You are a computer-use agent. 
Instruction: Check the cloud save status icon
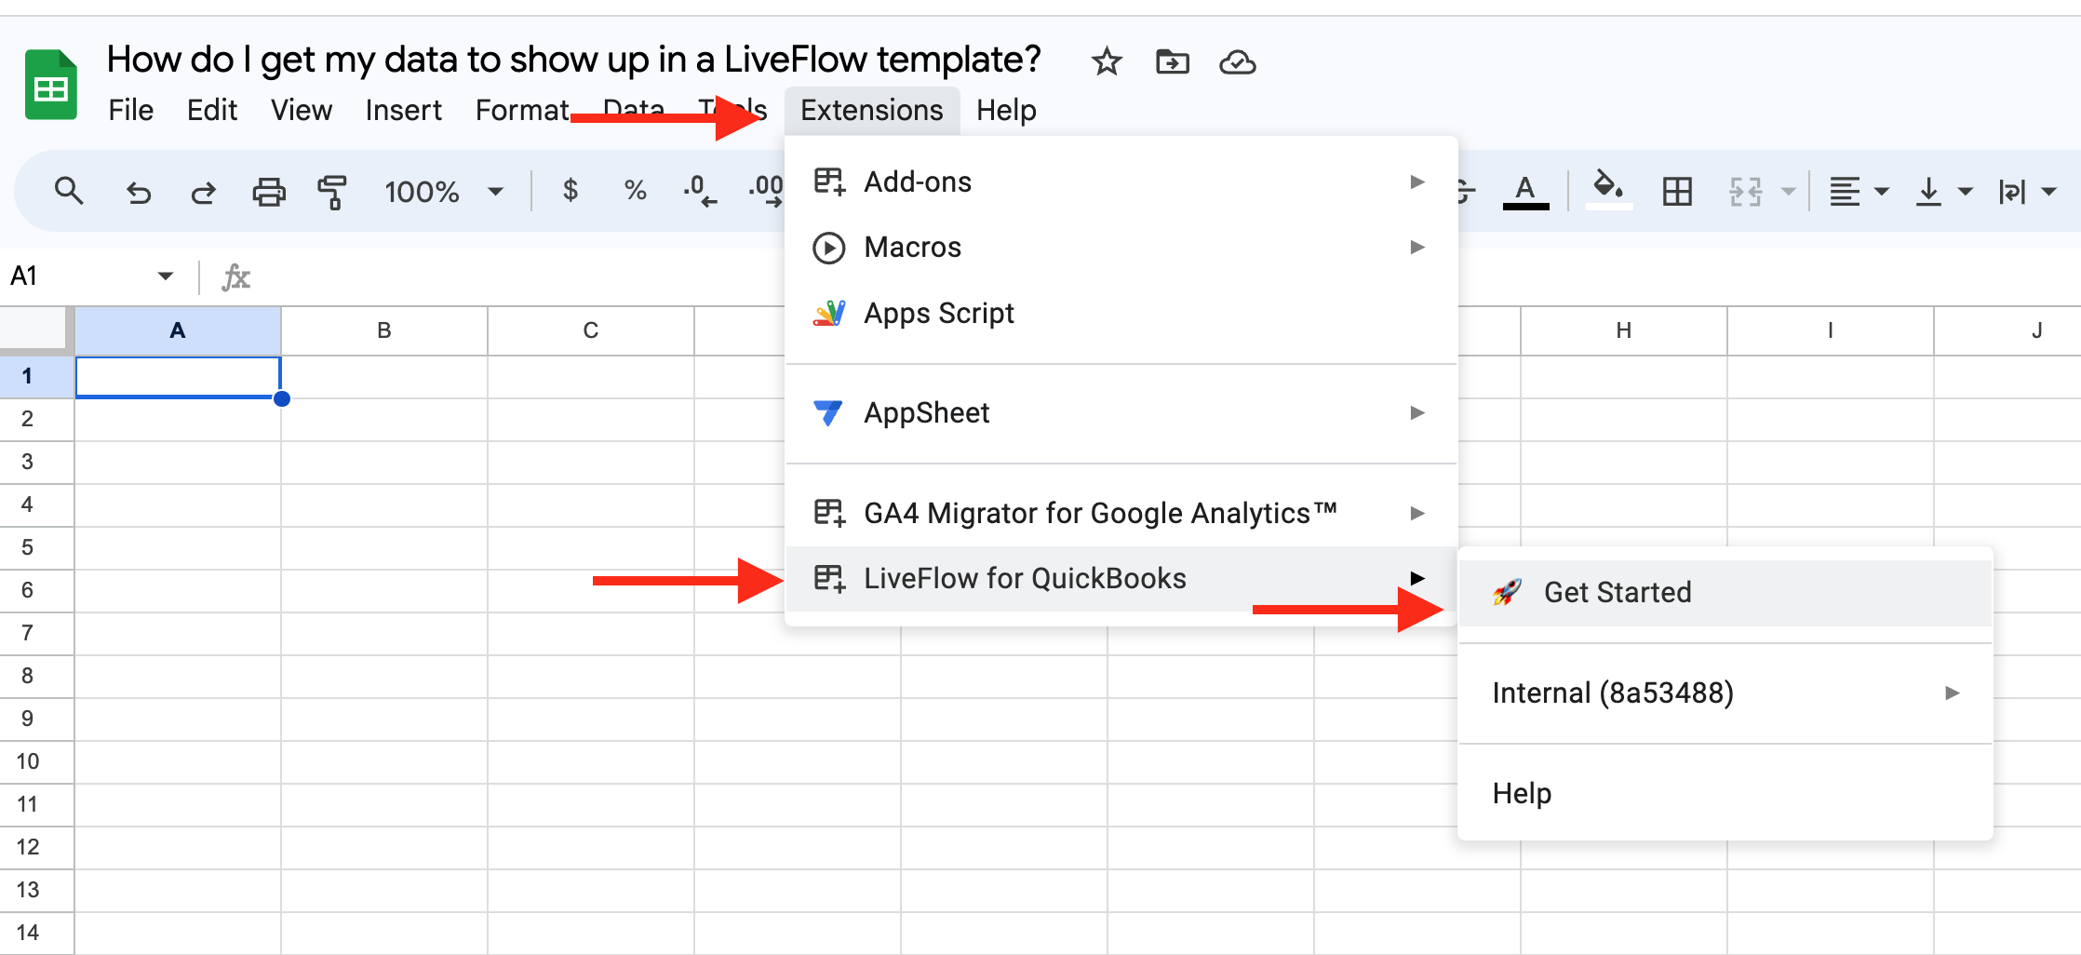(x=1238, y=62)
